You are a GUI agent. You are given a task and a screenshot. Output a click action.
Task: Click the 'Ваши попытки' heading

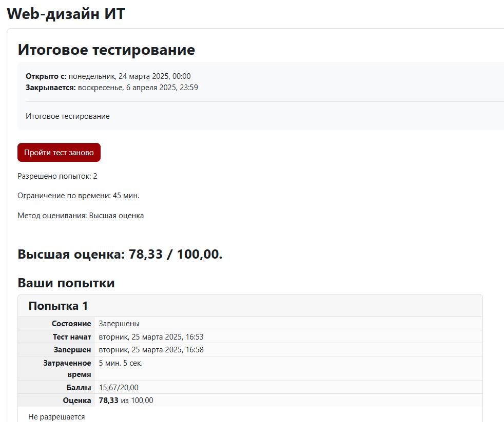(x=66, y=283)
